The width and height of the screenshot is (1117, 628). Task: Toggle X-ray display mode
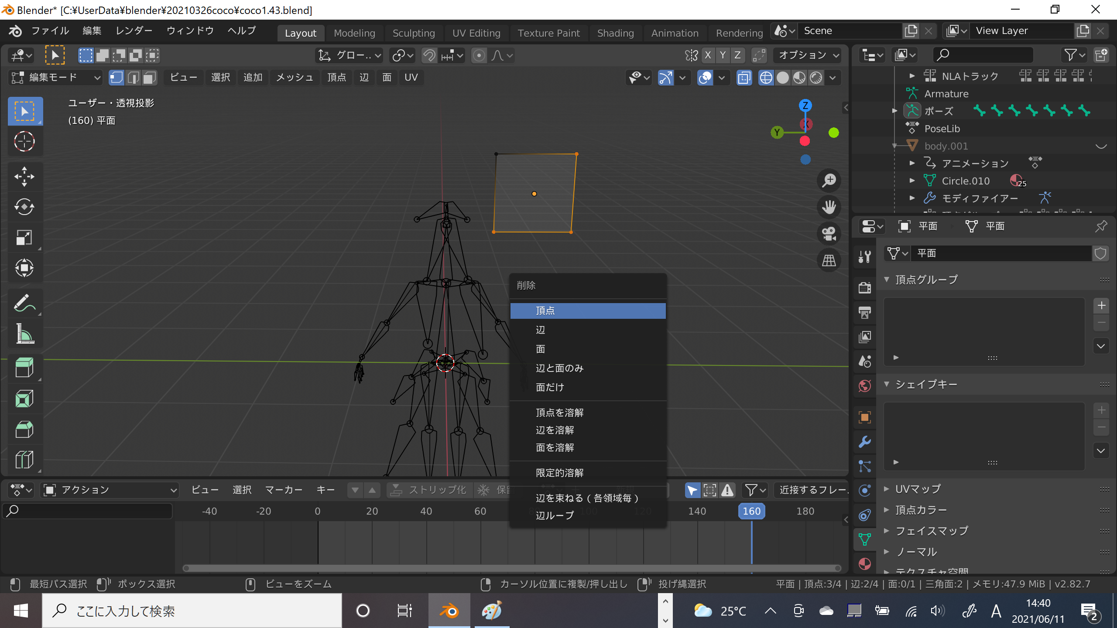744,78
